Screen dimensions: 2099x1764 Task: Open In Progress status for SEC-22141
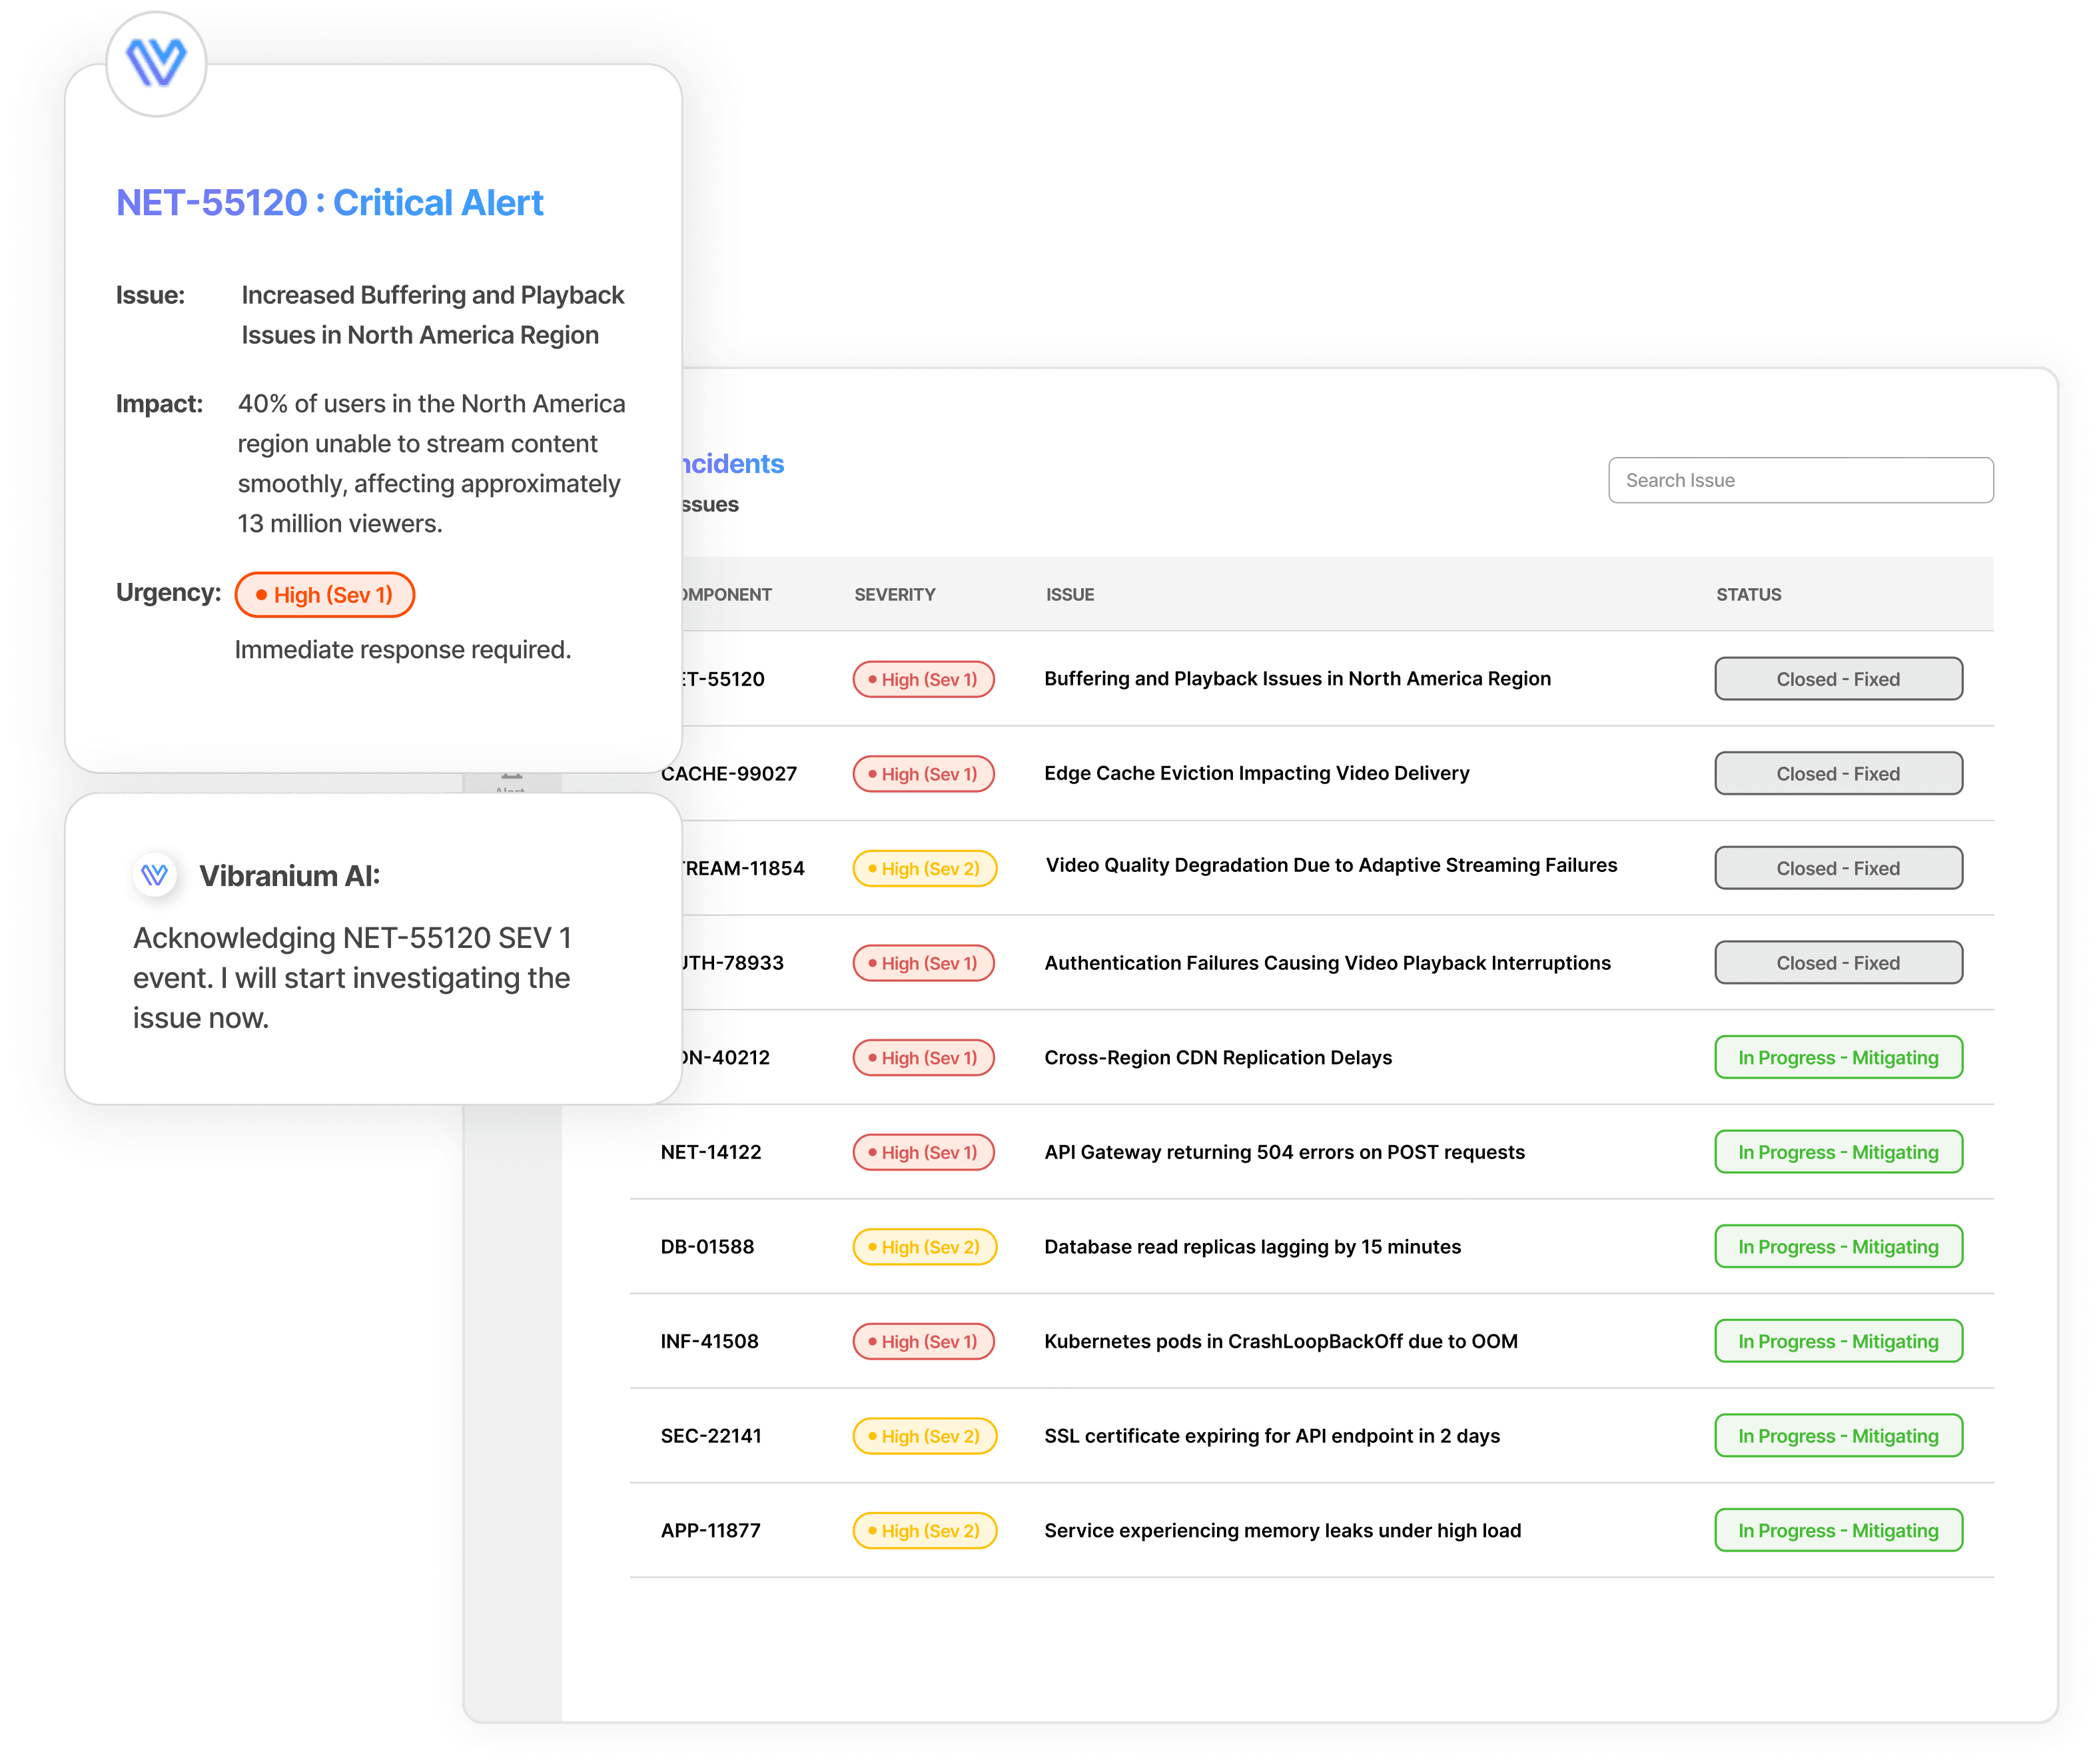(1838, 1436)
